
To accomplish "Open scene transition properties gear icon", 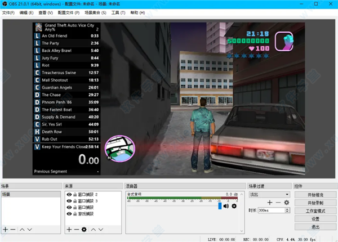I will click(286, 202).
